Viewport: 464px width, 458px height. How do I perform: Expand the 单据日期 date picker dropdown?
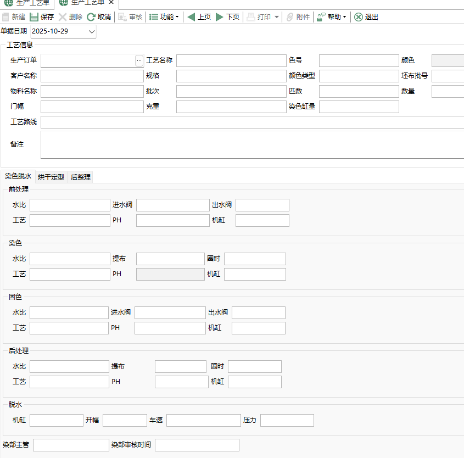tap(91, 32)
